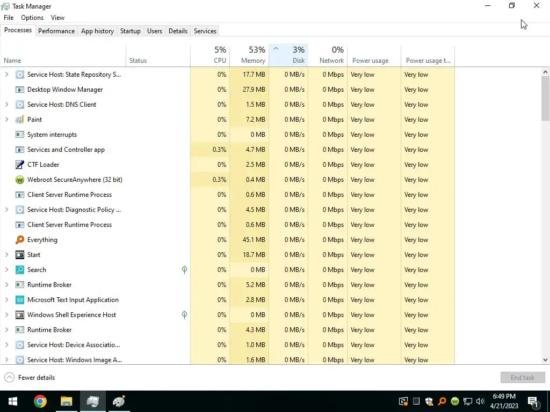Expand Service Host: Device Association row
The height and width of the screenshot is (412, 550).
pyautogui.click(x=6, y=345)
